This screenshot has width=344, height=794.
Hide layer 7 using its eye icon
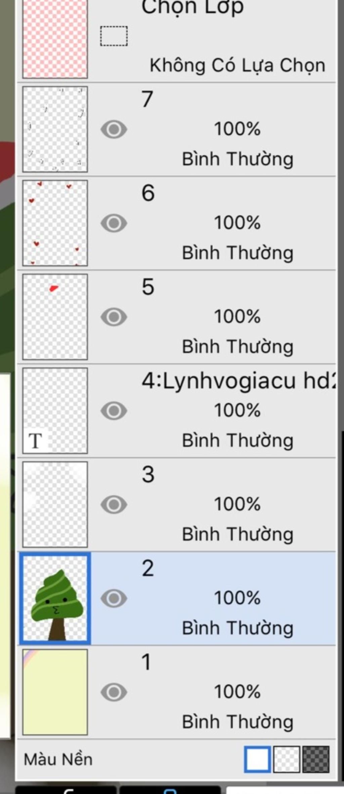click(114, 129)
